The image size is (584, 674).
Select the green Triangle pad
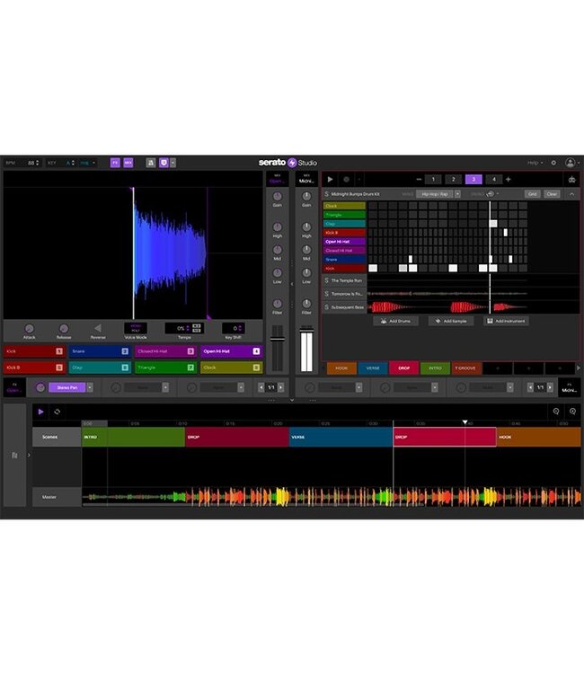point(165,368)
